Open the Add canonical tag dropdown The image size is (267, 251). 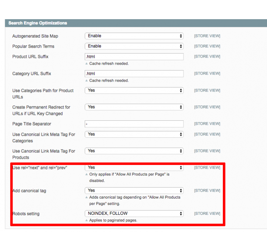coord(134,190)
